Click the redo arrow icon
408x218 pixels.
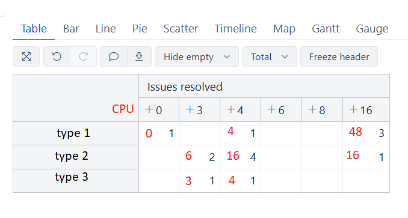(x=83, y=56)
